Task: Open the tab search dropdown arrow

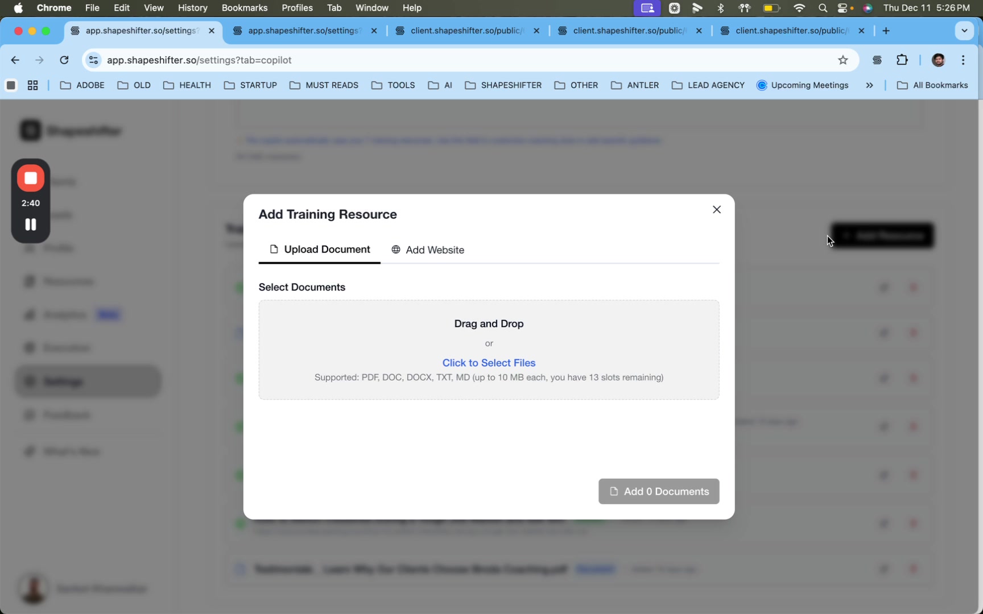Action: [x=964, y=31]
